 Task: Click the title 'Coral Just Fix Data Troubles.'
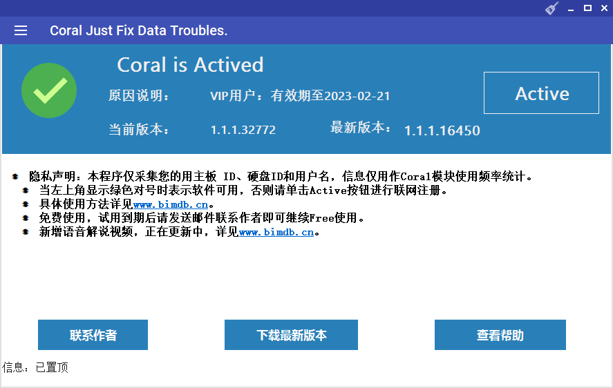coord(139,30)
